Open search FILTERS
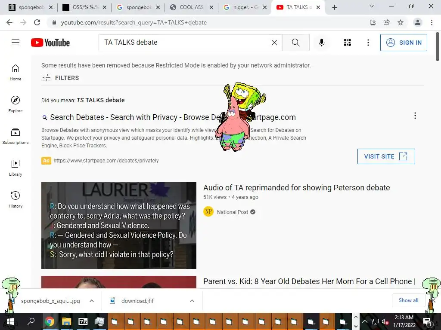 click(x=60, y=78)
